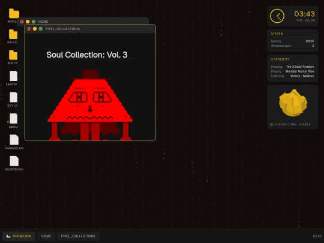Screen dimensions: 324x243
Task: Minimize PIXEL_COLLECTIONS window using yellow dot
Action: (35, 29)
